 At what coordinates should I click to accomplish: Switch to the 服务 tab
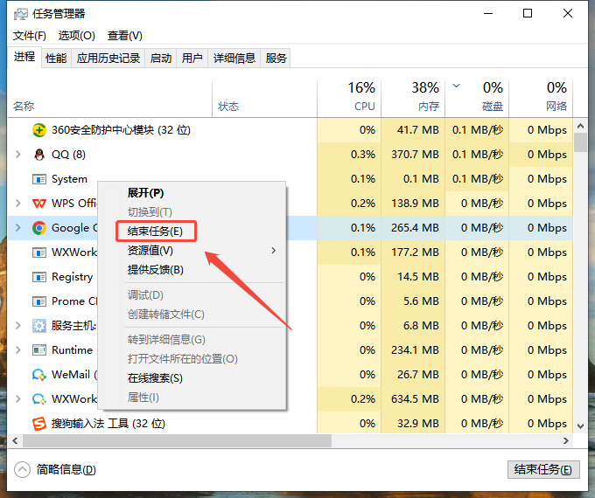click(x=276, y=59)
